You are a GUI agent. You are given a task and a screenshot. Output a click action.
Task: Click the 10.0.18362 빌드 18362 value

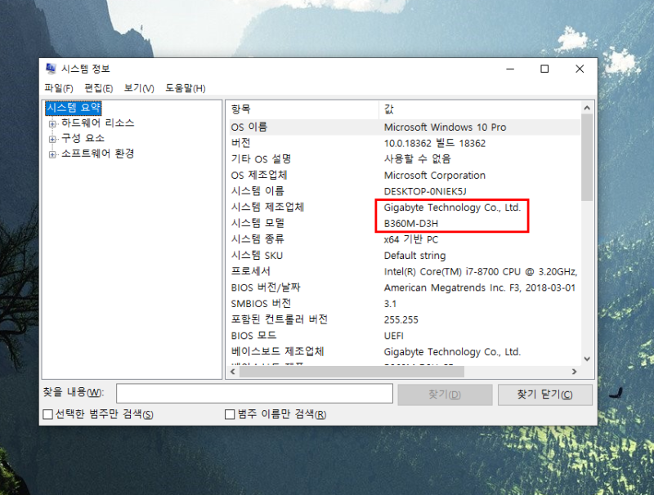(435, 143)
